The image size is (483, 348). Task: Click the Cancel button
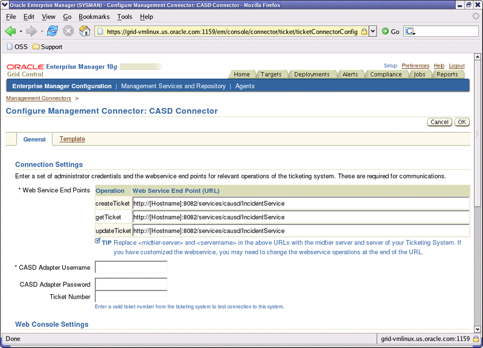440,122
